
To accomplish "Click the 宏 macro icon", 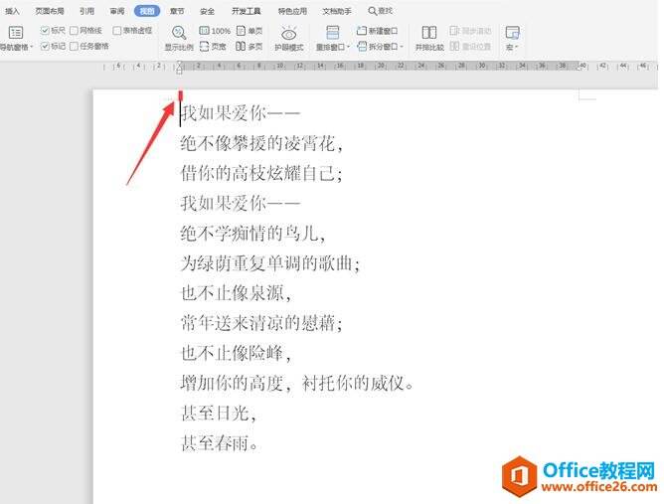I will (512, 33).
